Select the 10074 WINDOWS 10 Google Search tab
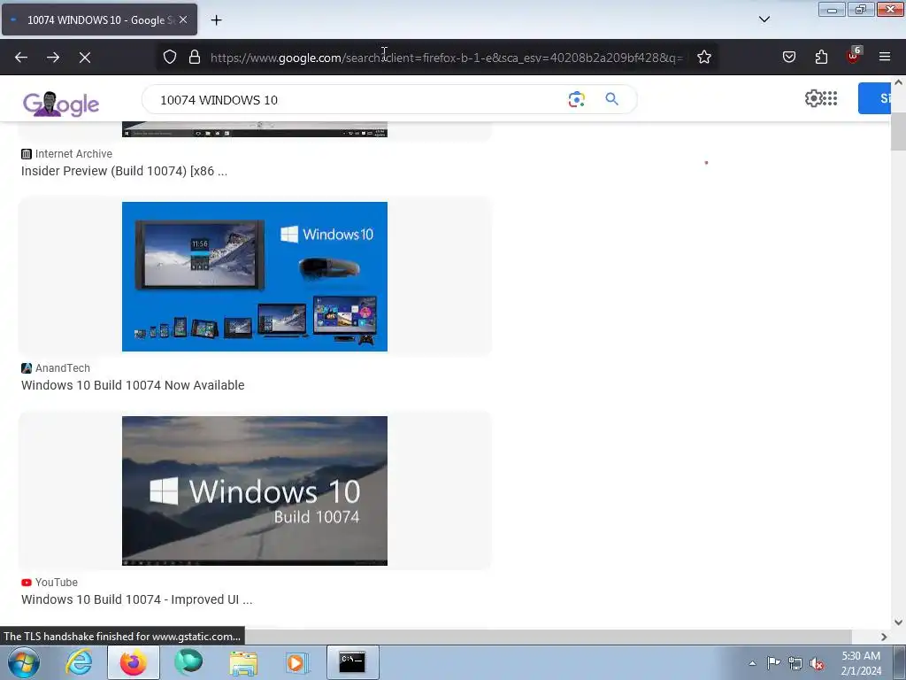This screenshot has width=906, height=680. pos(99,19)
